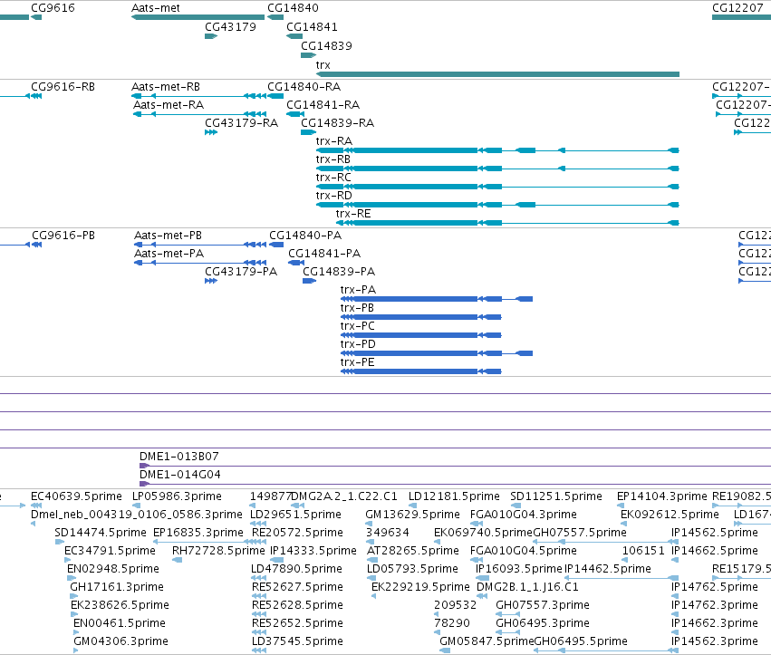The image size is (771, 655).
Task: Click EST GH17161.3prime
Action: tap(117, 587)
